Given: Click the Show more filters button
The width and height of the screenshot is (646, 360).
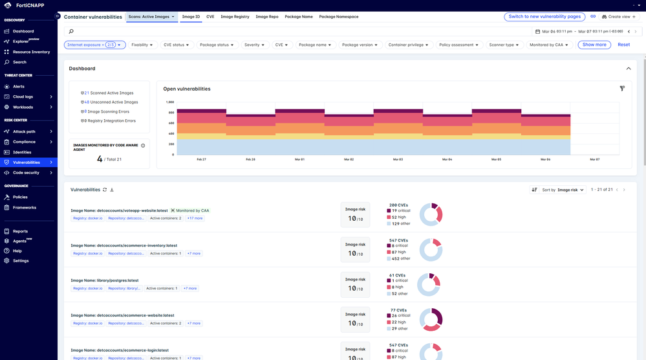Looking at the screenshot, I should 594,45.
